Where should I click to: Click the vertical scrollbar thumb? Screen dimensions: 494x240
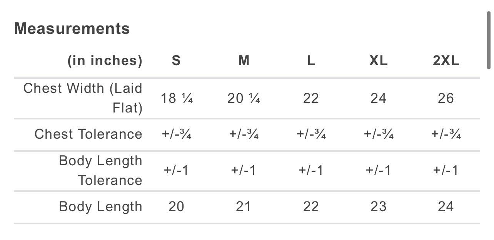[x=489, y=40]
